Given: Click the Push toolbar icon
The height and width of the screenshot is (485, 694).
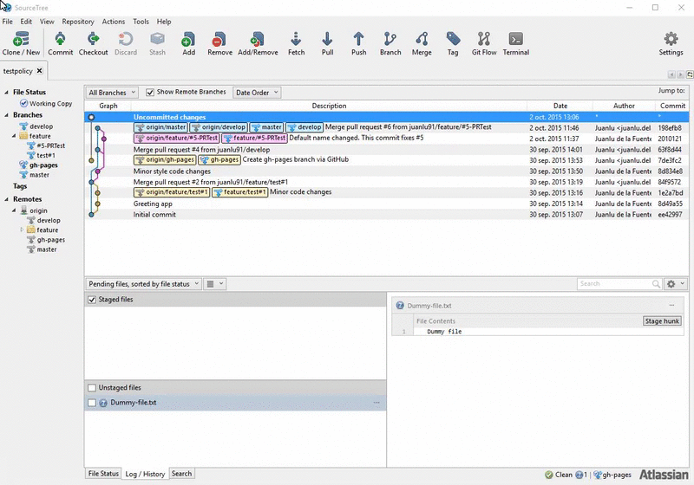Looking at the screenshot, I should point(358,43).
